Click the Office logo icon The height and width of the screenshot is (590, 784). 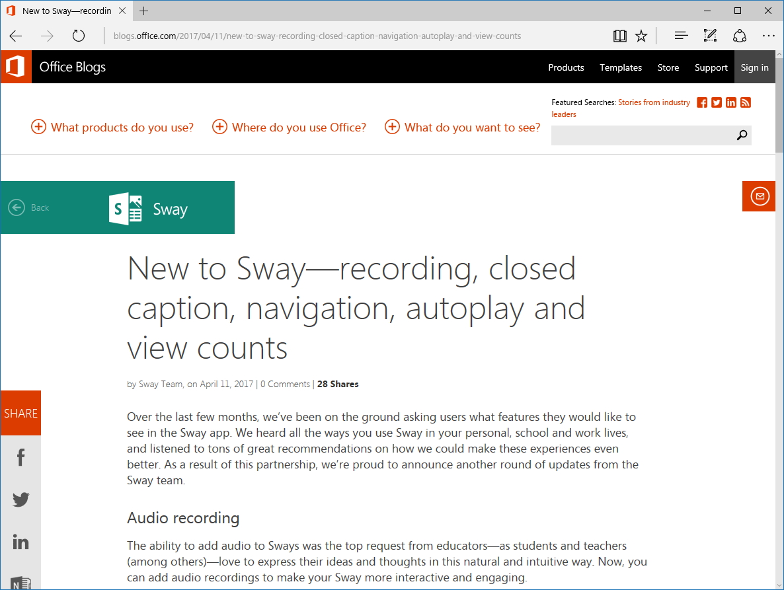(x=15, y=67)
